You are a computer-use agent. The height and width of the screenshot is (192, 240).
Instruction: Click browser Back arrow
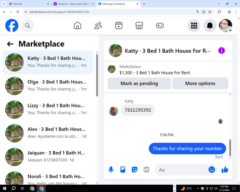4,12
